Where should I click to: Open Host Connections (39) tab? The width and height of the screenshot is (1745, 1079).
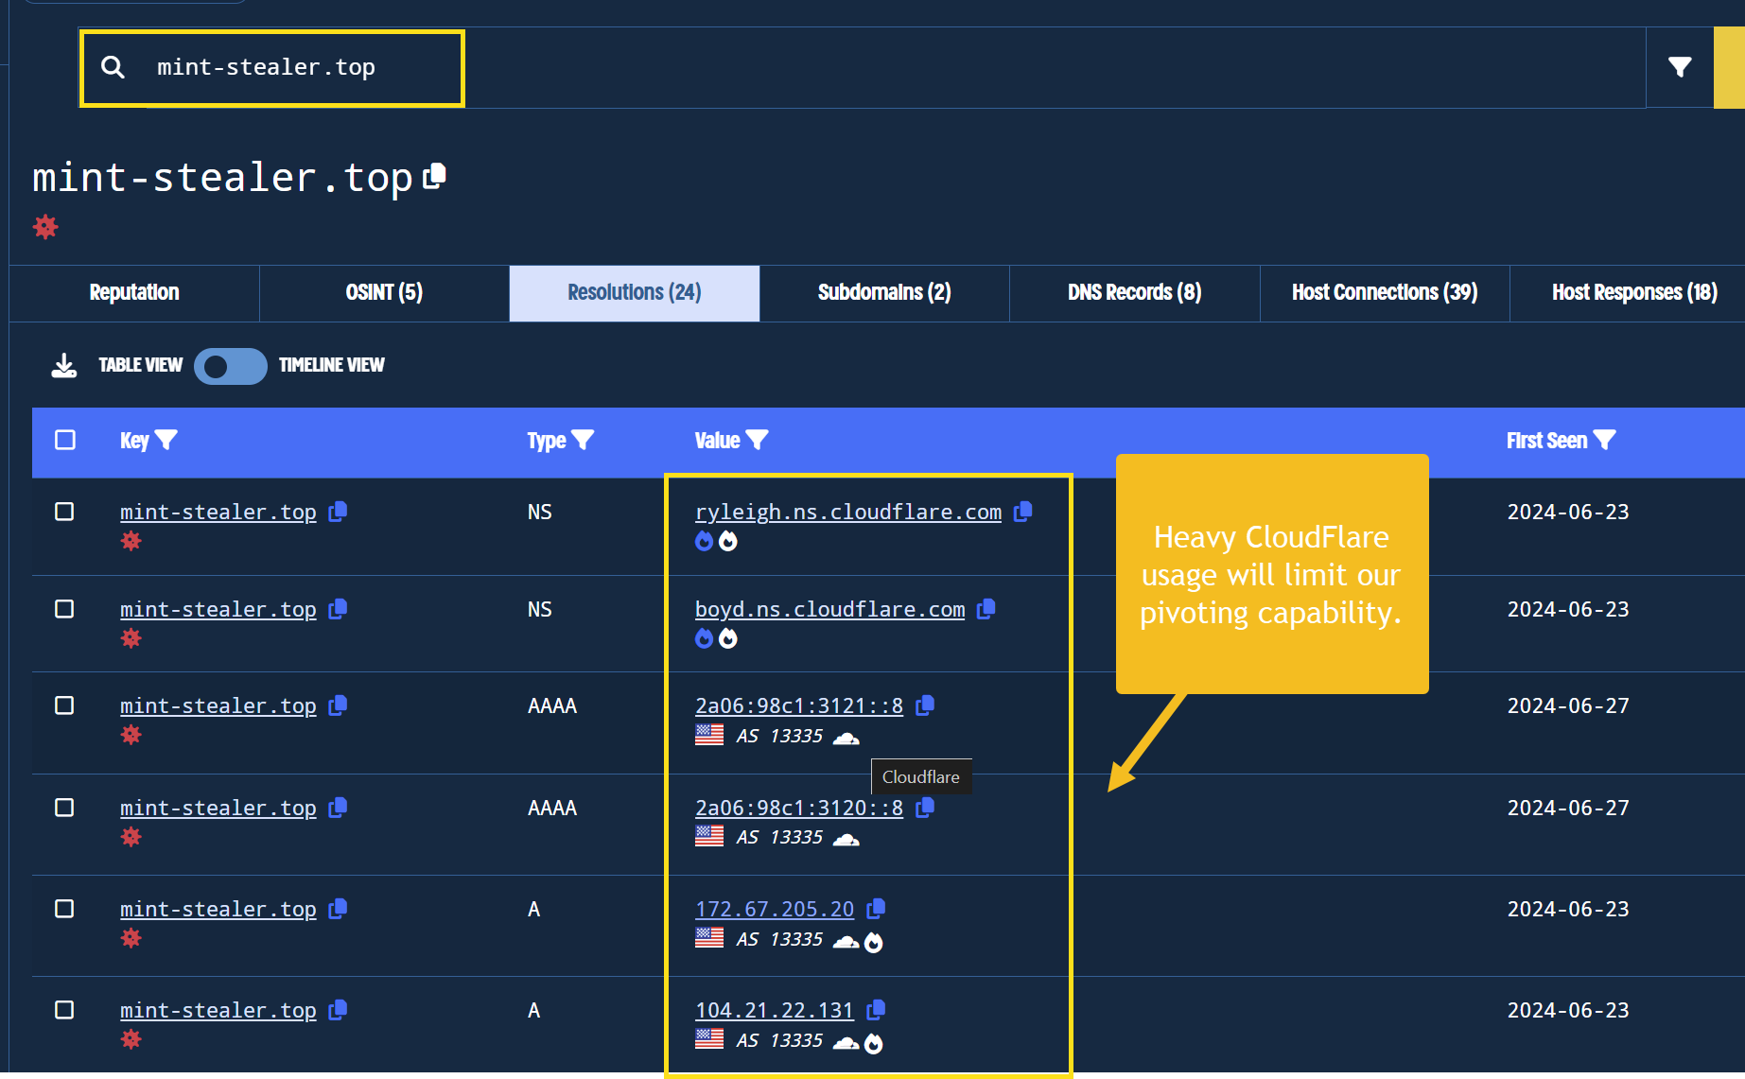1385,293
